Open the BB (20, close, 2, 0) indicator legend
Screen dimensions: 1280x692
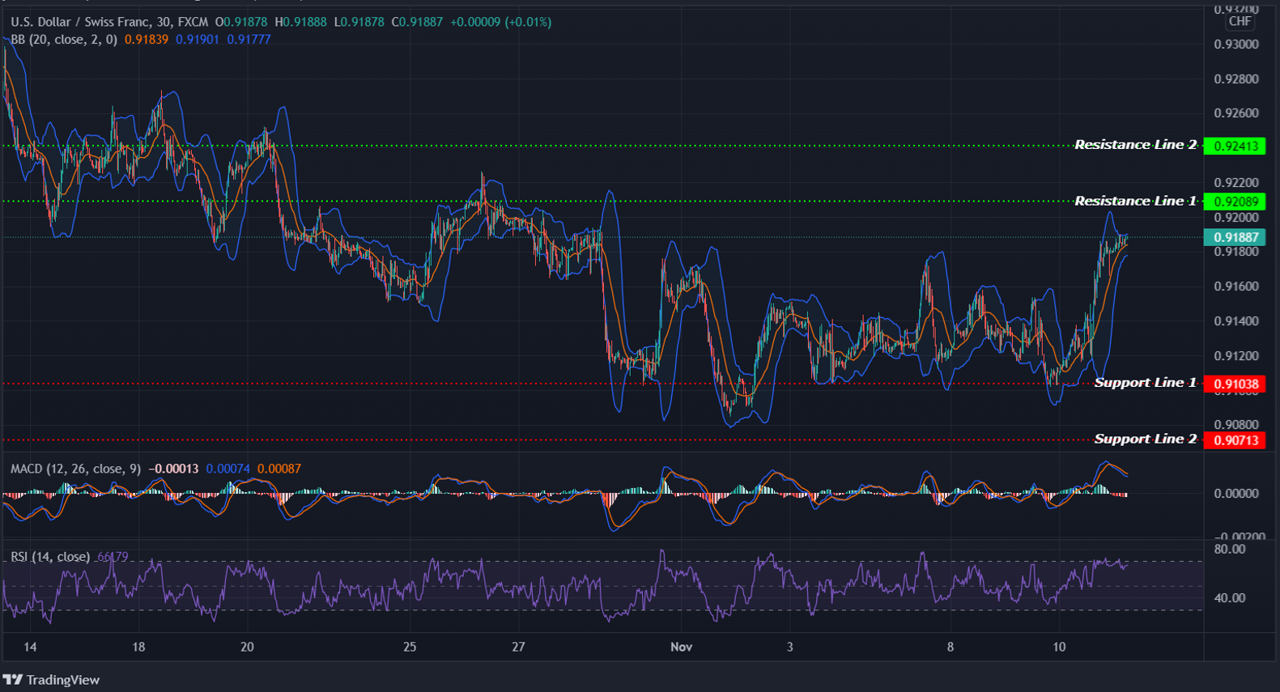coord(64,39)
